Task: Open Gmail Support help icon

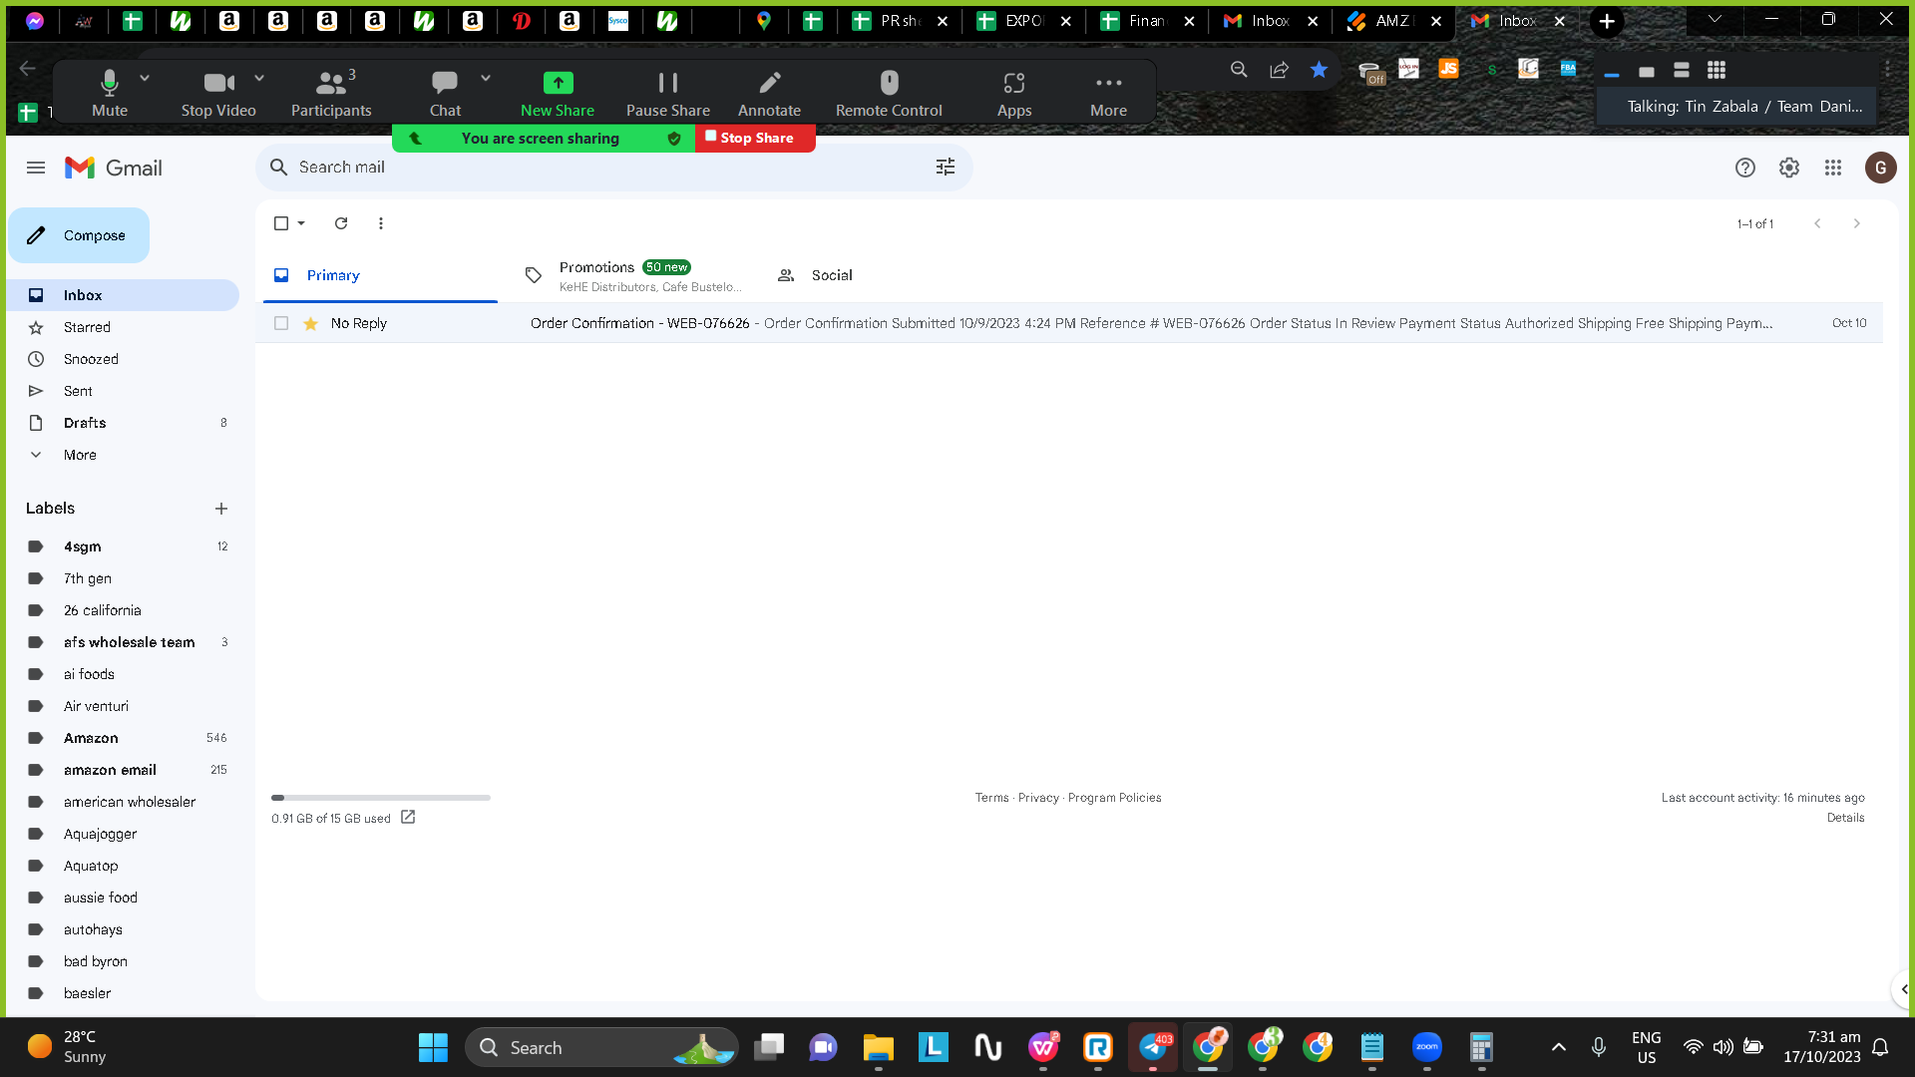Action: point(1744,168)
